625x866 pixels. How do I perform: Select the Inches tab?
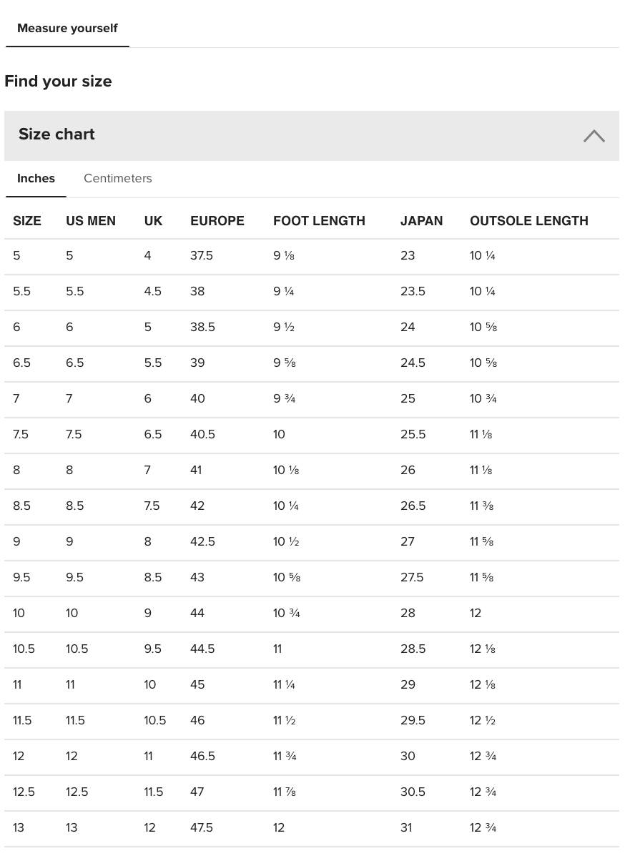coord(36,179)
